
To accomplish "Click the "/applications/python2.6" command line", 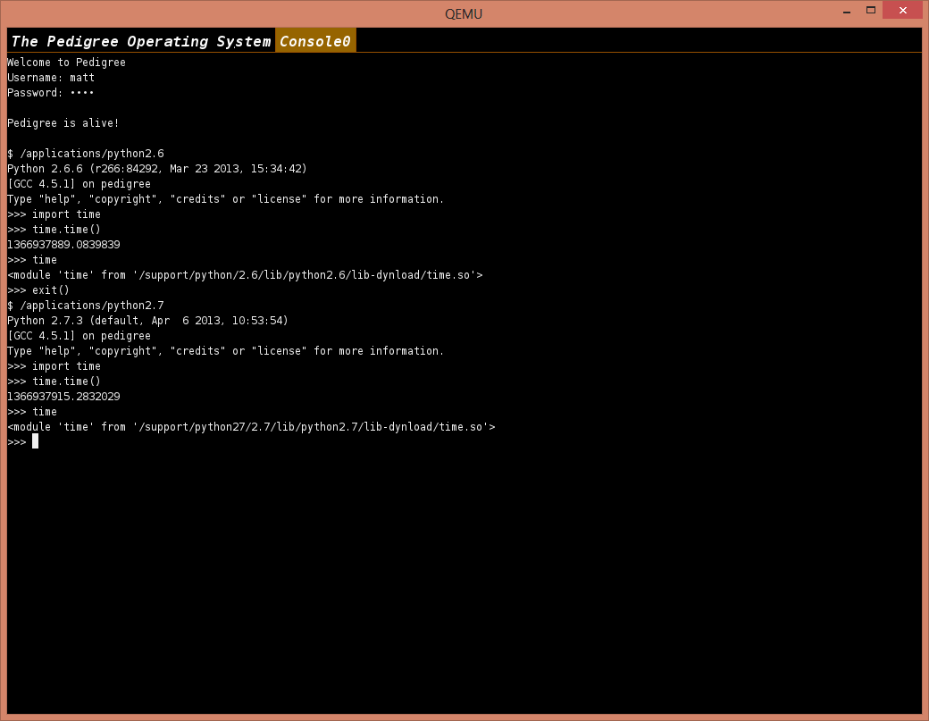I will coord(86,154).
